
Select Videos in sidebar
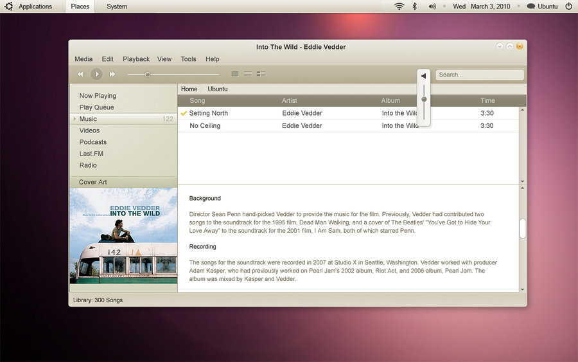tap(89, 131)
